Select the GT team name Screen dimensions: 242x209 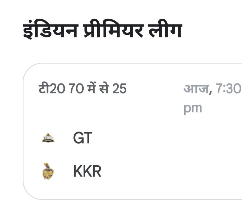click(x=83, y=138)
